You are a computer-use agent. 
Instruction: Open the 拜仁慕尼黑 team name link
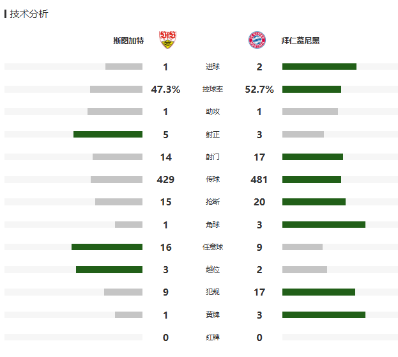point(300,41)
